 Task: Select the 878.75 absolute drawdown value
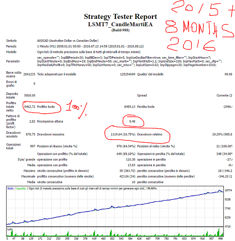click(30, 134)
